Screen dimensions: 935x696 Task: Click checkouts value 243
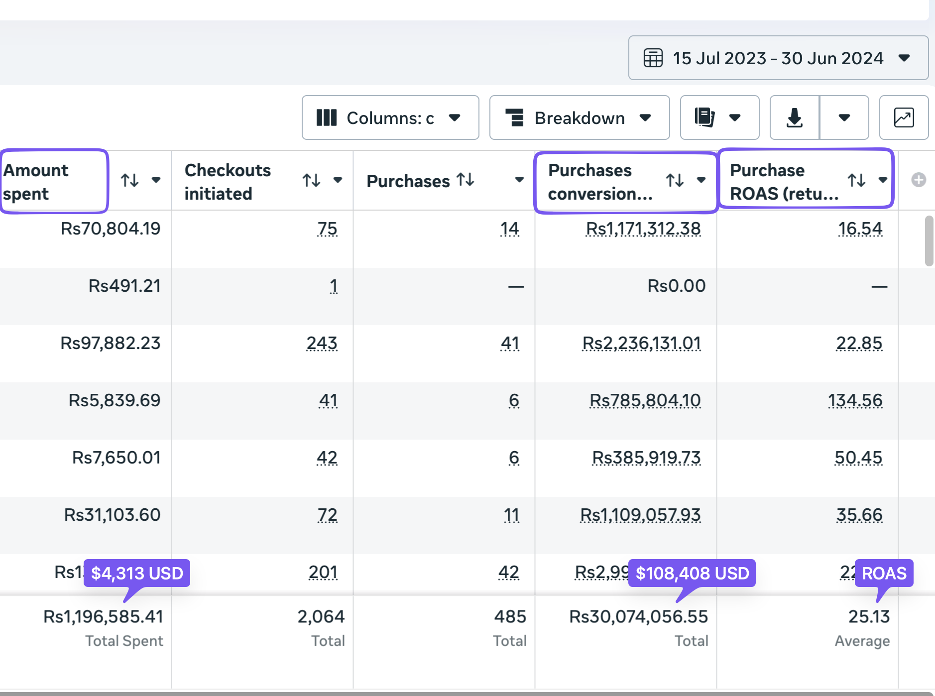click(322, 343)
